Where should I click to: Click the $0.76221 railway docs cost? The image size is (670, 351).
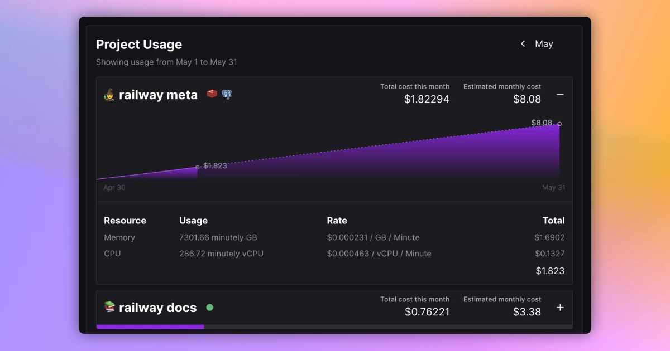click(427, 312)
